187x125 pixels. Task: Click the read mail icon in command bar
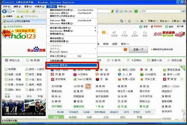tap(136, 21)
